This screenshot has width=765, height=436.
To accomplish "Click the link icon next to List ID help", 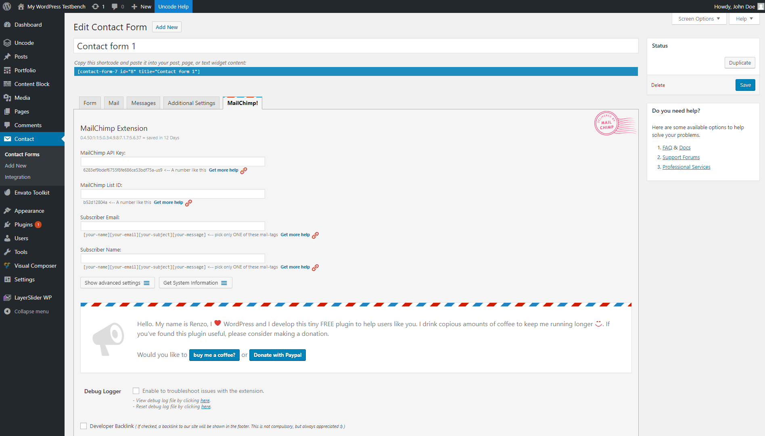I will tap(188, 203).
